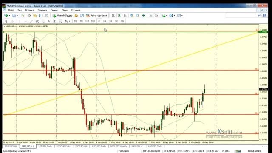Viewport: 272px width, 153px height.
Task: Toggle chart shift from right edge
Action: click(157, 15)
